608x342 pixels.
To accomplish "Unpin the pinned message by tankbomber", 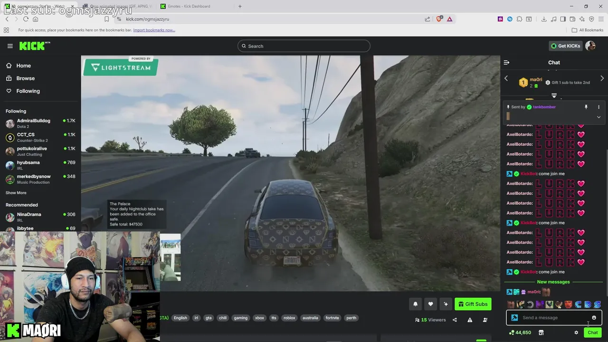I will pyautogui.click(x=586, y=107).
